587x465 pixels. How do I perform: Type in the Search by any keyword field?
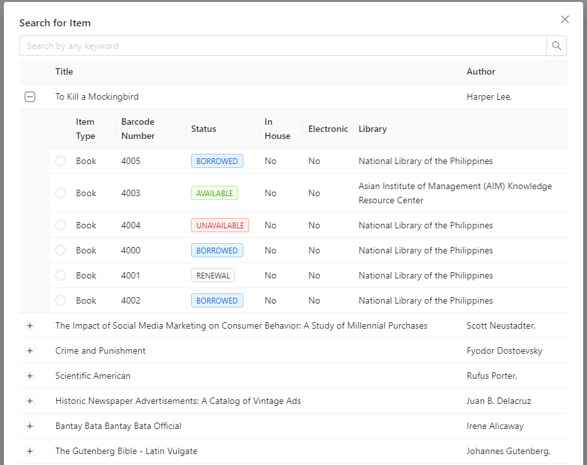[283, 46]
